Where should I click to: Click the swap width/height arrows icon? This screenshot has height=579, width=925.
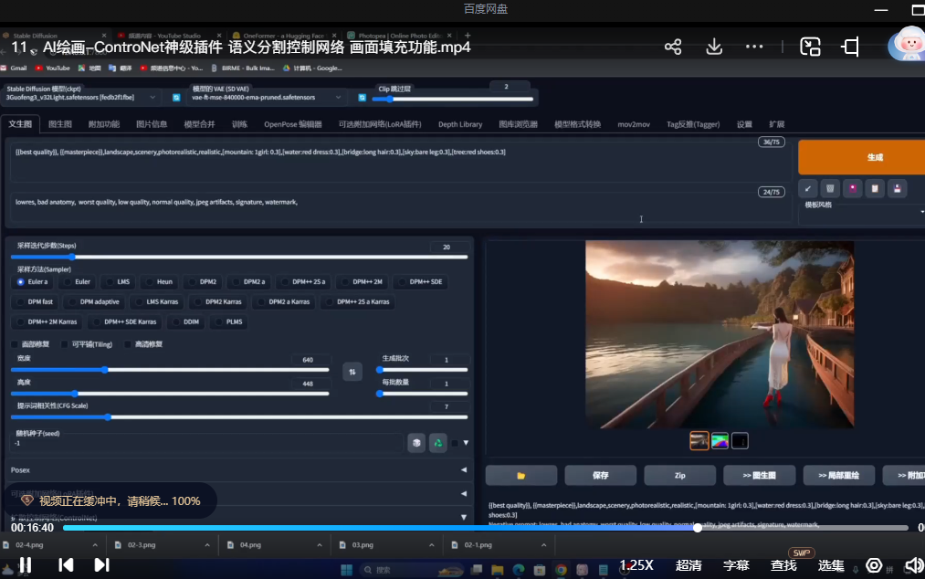pos(352,372)
